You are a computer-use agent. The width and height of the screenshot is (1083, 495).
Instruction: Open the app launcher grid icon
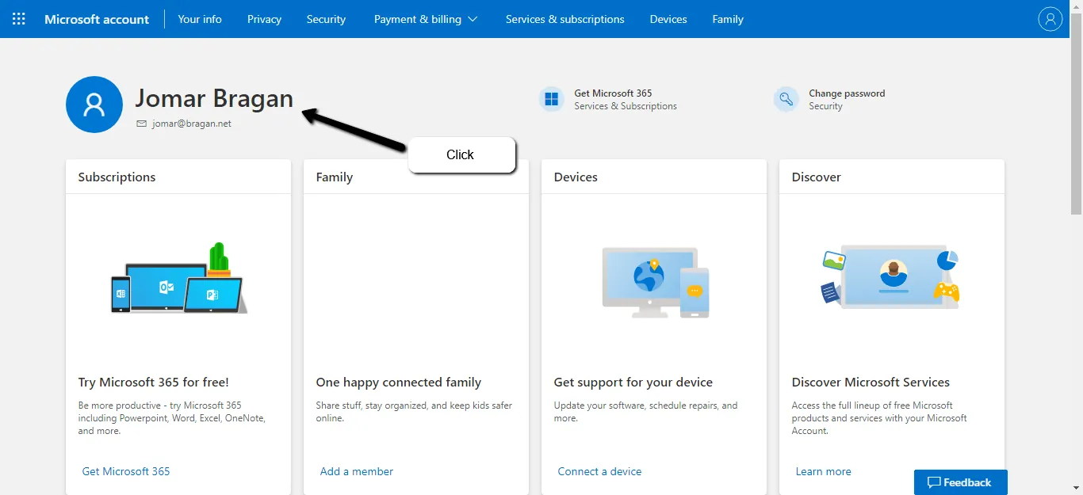[19, 19]
